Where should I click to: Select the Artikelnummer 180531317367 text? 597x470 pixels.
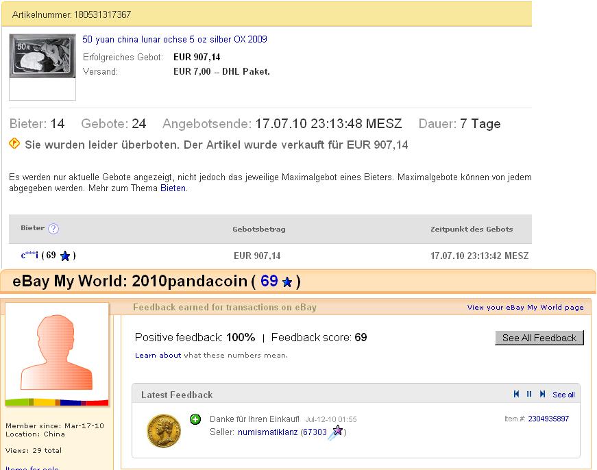point(71,14)
